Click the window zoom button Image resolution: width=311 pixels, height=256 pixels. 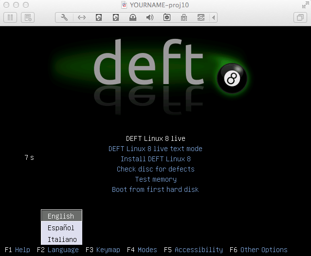26,5
